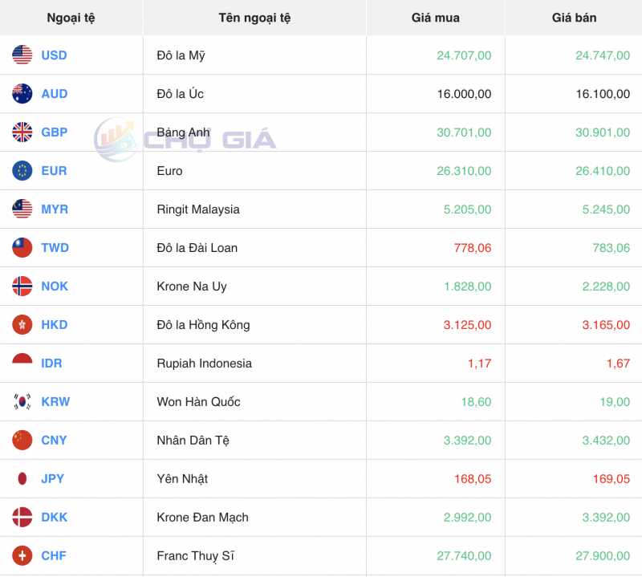Select the CNY currency code link
642x577 pixels.
coord(54,441)
